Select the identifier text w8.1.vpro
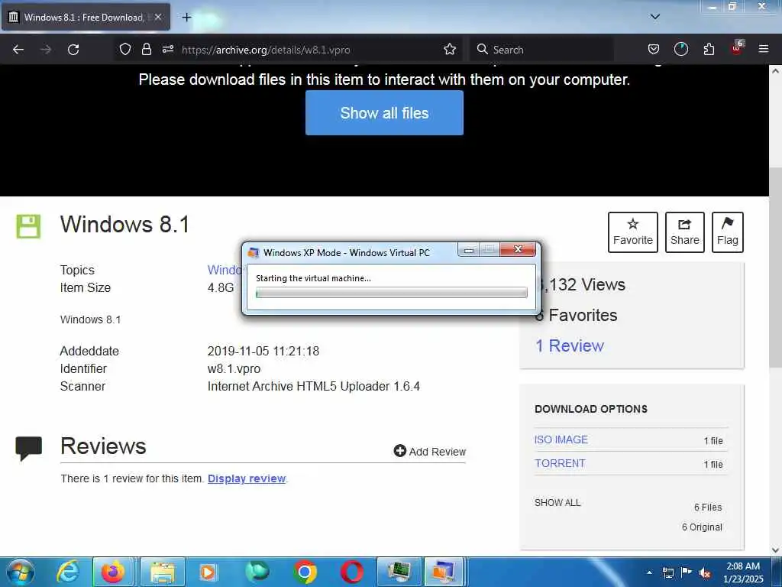 pos(234,369)
